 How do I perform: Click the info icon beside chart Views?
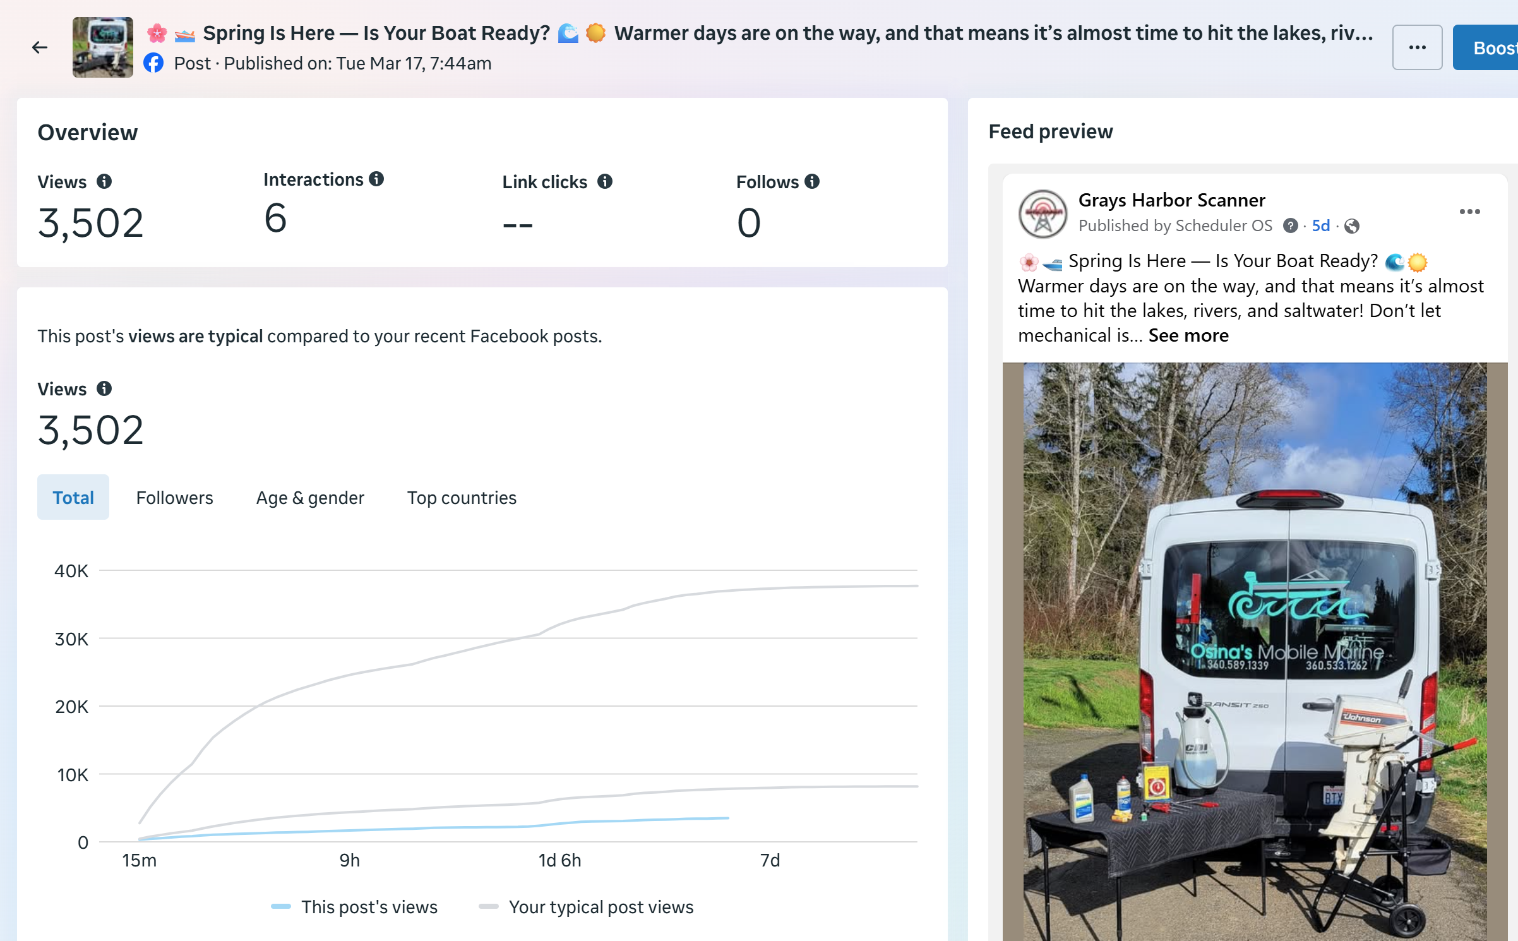pos(104,389)
